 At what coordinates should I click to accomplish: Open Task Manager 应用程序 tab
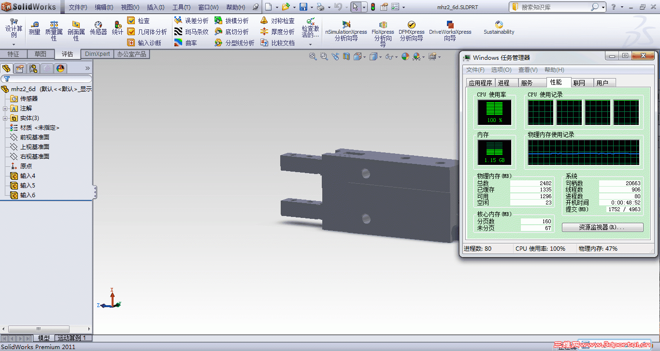pos(480,83)
